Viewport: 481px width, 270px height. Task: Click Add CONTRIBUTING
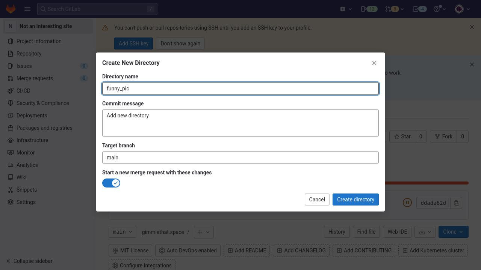coord(364,250)
